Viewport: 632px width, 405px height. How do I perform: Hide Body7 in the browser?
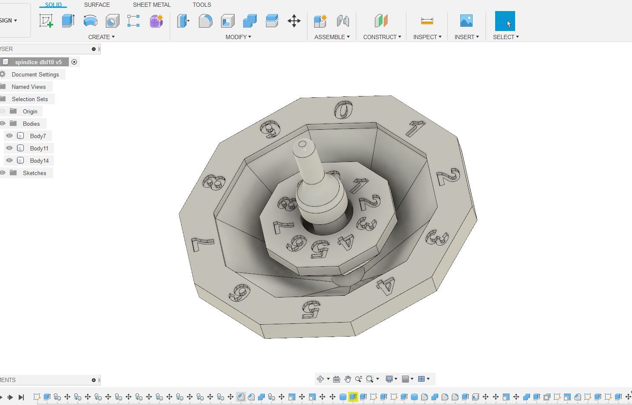pos(9,136)
